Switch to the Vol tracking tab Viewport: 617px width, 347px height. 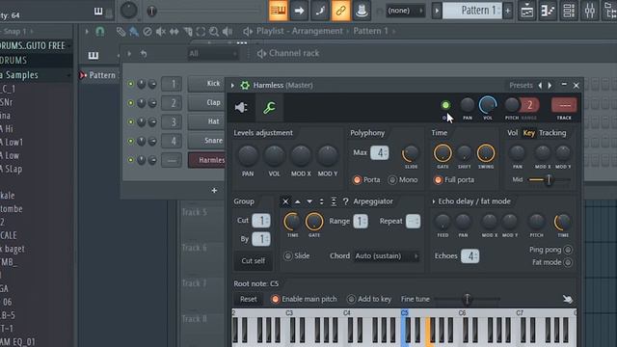[x=512, y=133]
